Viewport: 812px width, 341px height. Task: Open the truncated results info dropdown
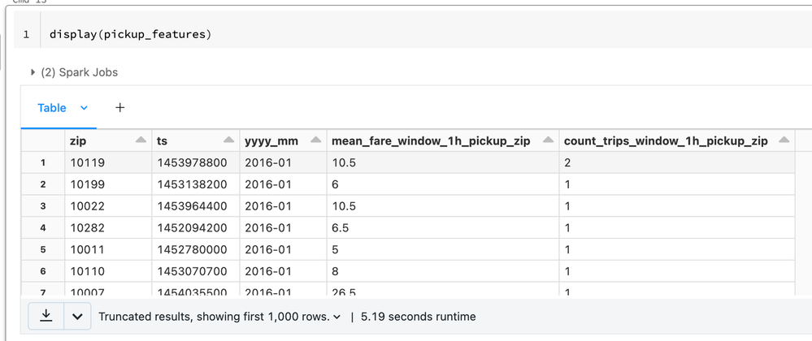tap(337, 317)
